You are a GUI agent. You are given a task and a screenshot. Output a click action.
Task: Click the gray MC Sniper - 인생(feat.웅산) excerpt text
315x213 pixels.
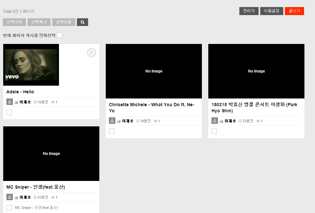[37, 208]
